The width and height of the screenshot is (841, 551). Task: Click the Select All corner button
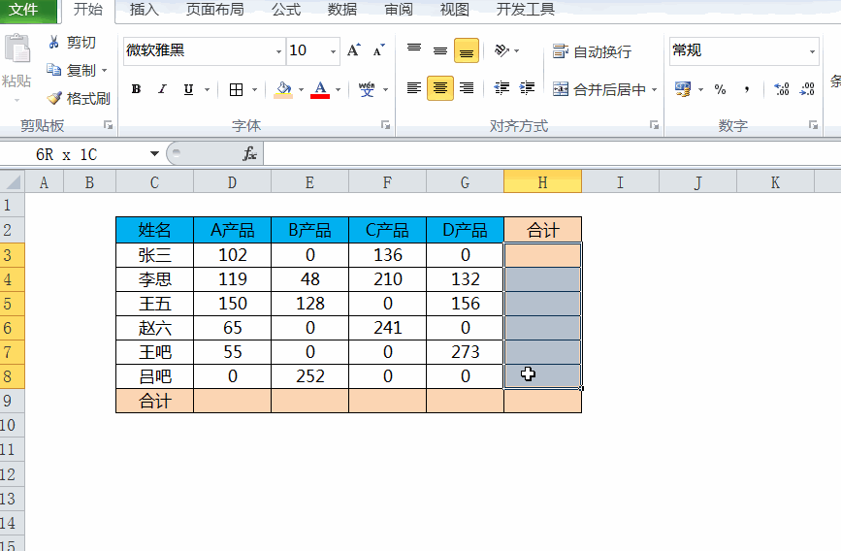pos(12,182)
